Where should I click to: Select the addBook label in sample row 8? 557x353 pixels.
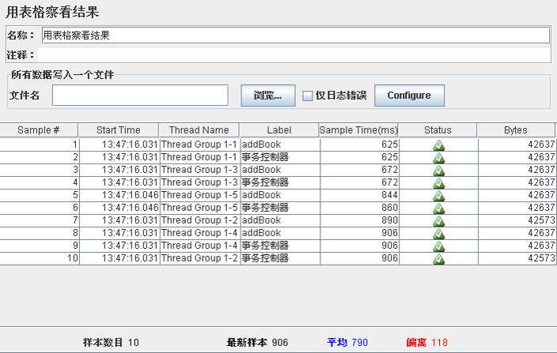pyautogui.click(x=261, y=233)
